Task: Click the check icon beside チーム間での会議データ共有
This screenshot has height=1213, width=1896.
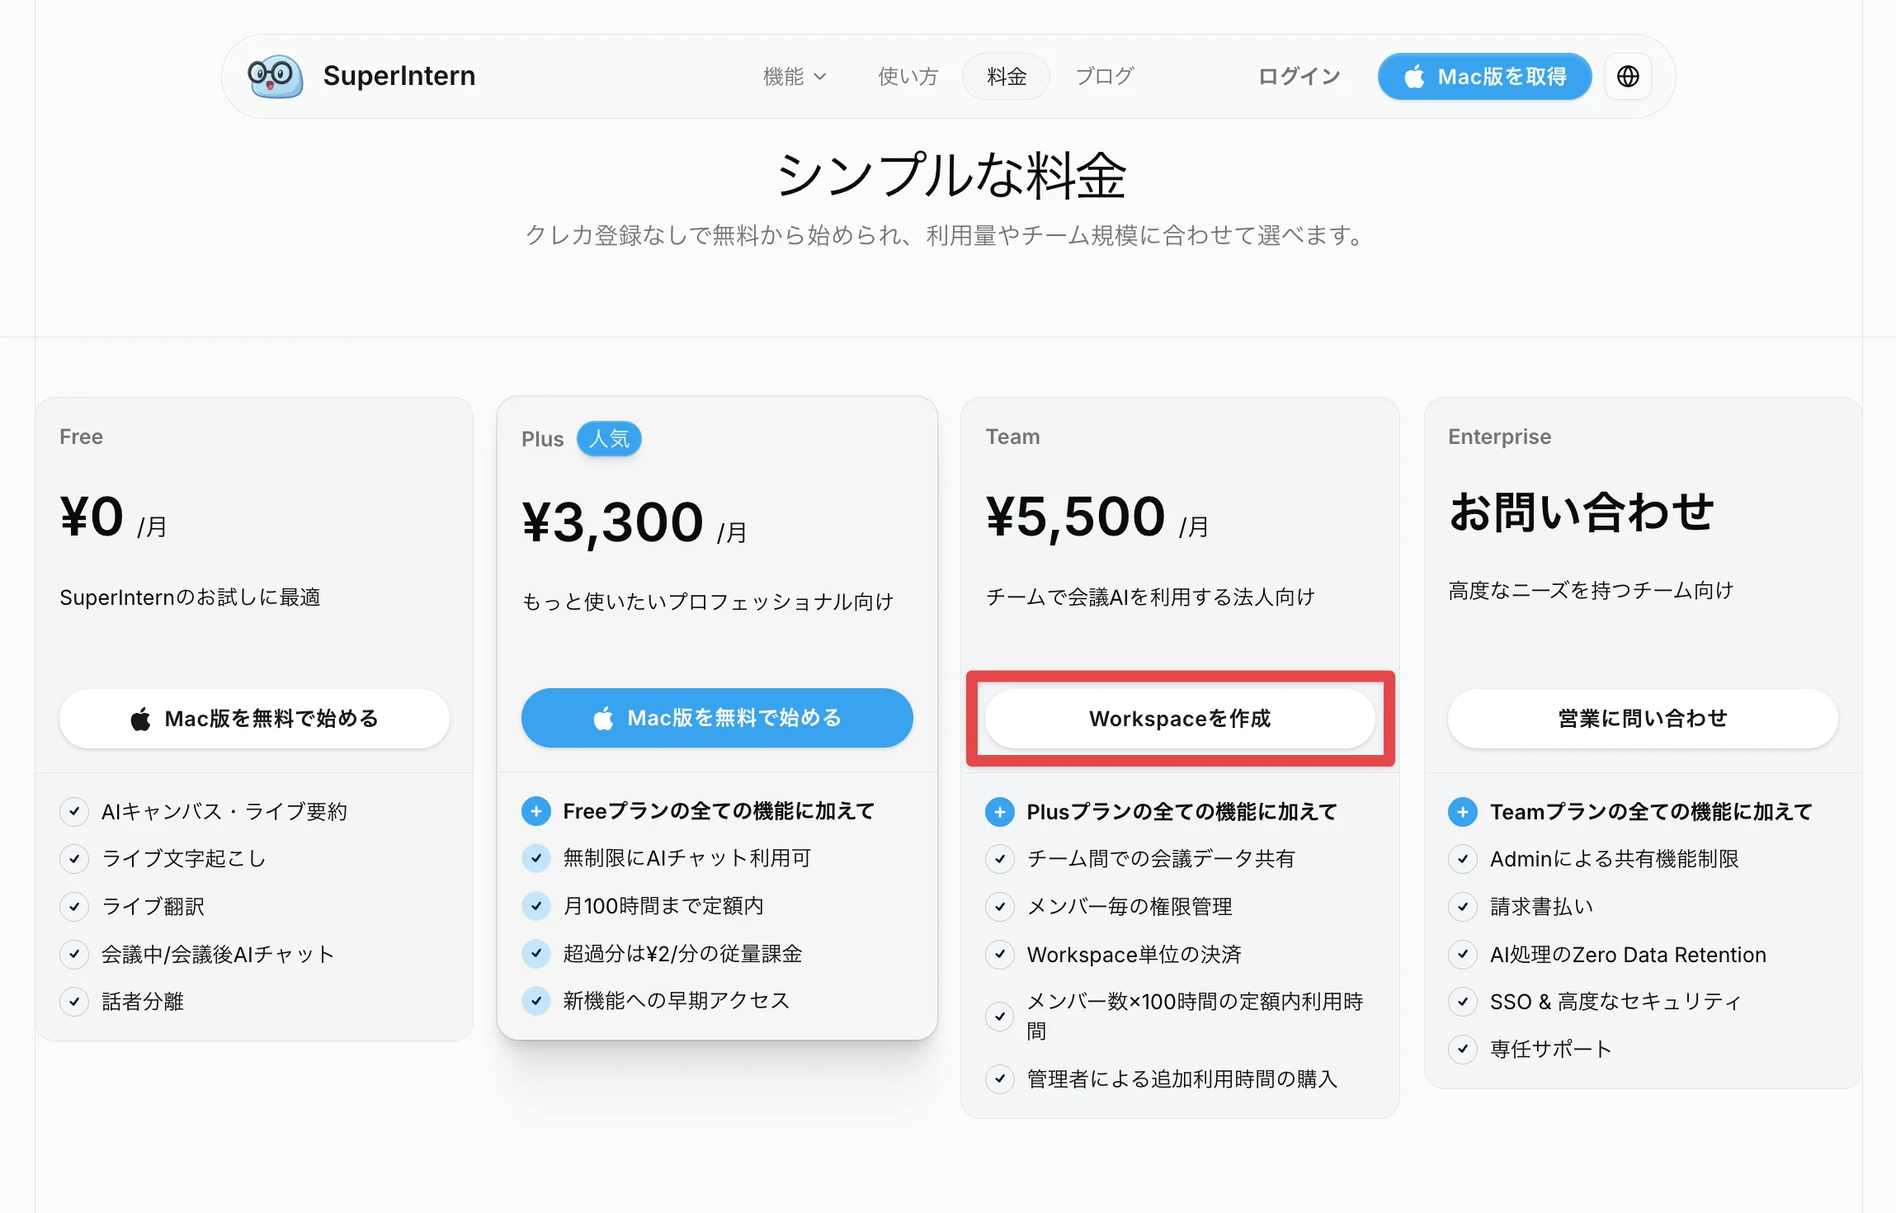Action: tap(1000, 859)
